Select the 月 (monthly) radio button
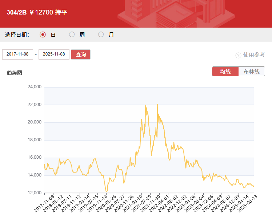Viewport: 272px width, 215px height. pyautogui.click(x=101, y=35)
